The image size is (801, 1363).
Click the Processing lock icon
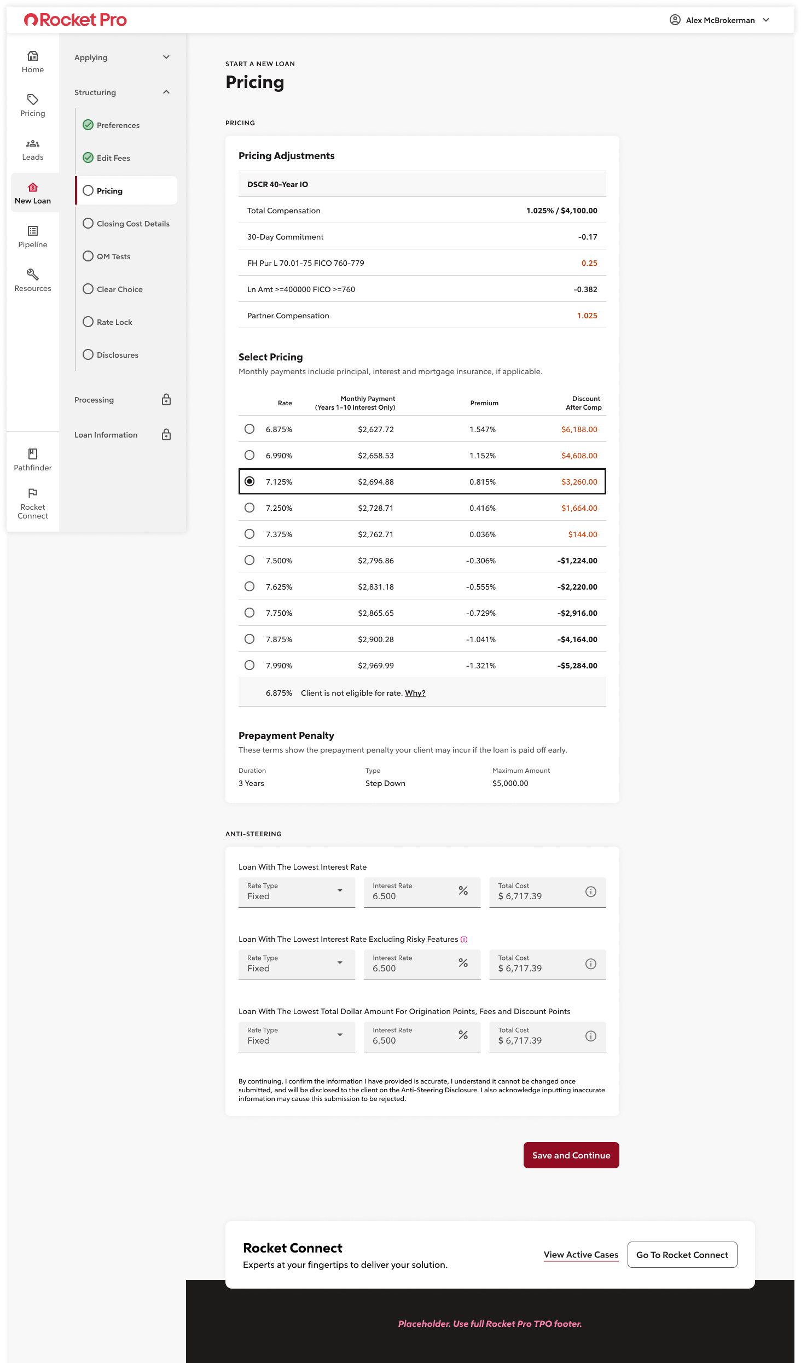166,400
